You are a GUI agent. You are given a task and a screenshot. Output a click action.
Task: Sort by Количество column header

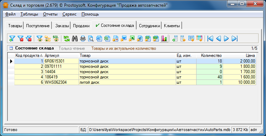tap(210, 55)
